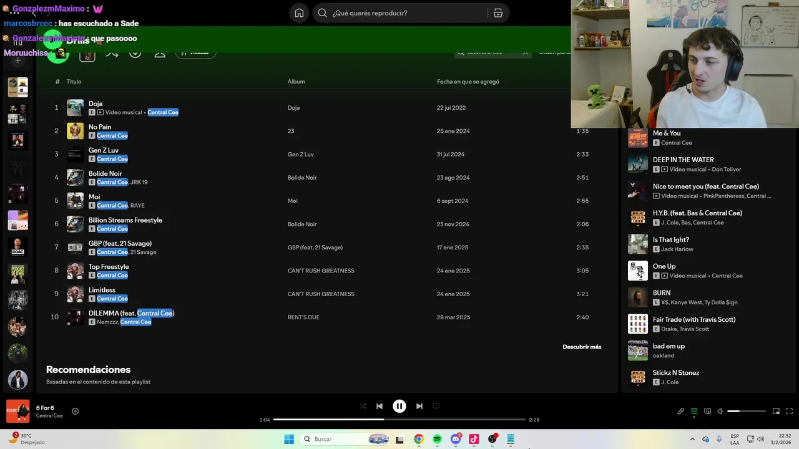
Task: Open the RENT'S DUE album link
Action: [x=303, y=317]
